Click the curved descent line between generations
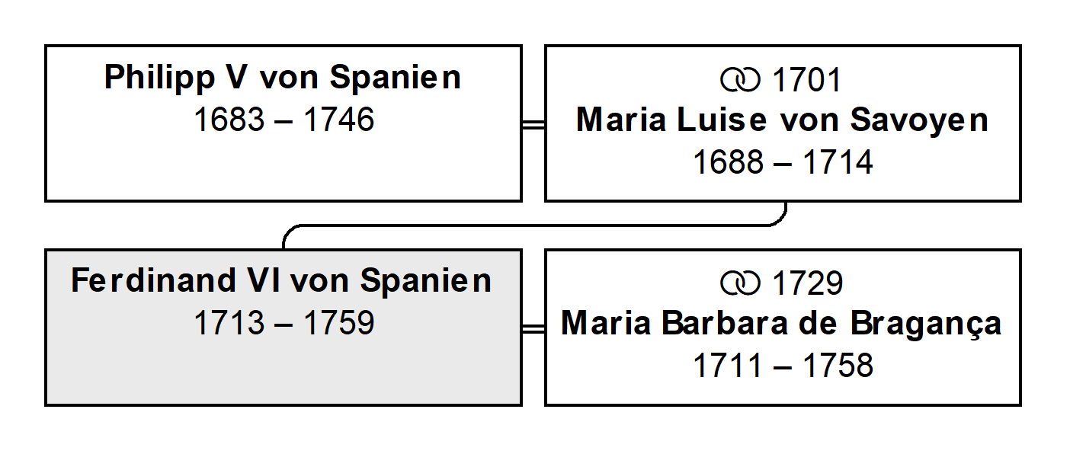 [x=533, y=225]
